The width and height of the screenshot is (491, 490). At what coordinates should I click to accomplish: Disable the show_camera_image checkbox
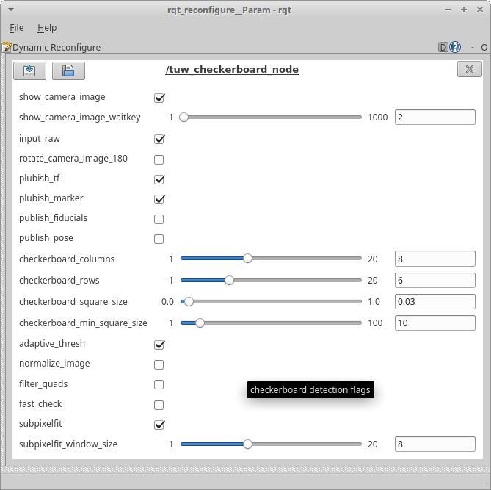159,98
